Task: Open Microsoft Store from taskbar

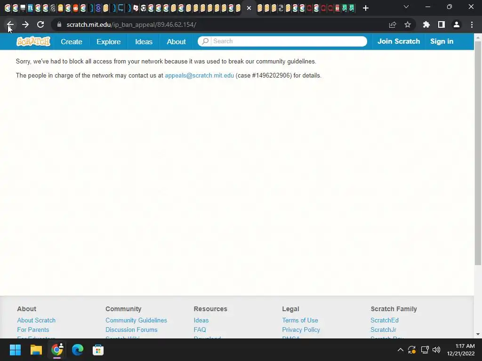Action: pos(98,350)
